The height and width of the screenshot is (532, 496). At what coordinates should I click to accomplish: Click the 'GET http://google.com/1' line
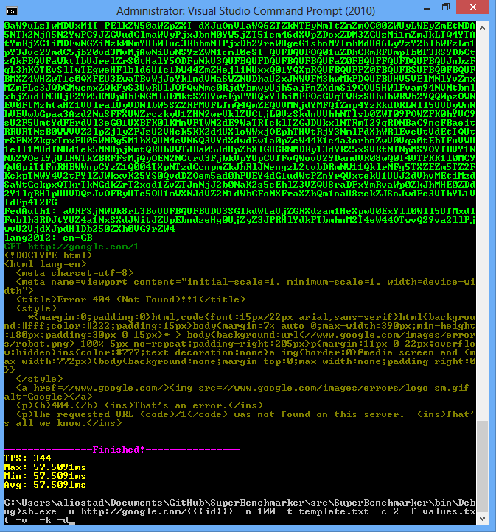coord(71,247)
